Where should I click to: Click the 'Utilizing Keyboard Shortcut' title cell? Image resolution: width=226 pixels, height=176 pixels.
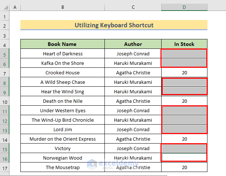(x=114, y=25)
